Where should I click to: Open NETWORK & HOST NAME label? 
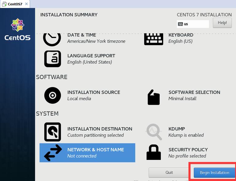(96, 150)
